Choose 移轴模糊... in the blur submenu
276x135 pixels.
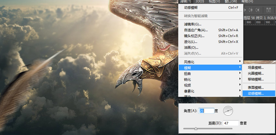[x=259, y=79]
